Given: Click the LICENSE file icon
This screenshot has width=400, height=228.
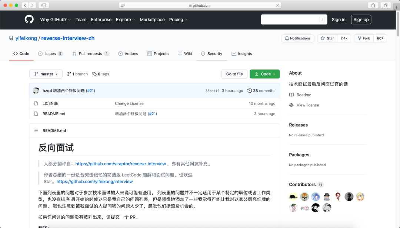Looking at the screenshot, I should click(x=36, y=103).
